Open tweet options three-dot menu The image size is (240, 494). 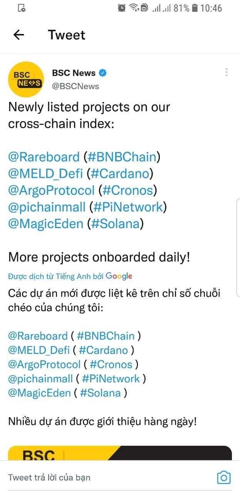[227, 72]
